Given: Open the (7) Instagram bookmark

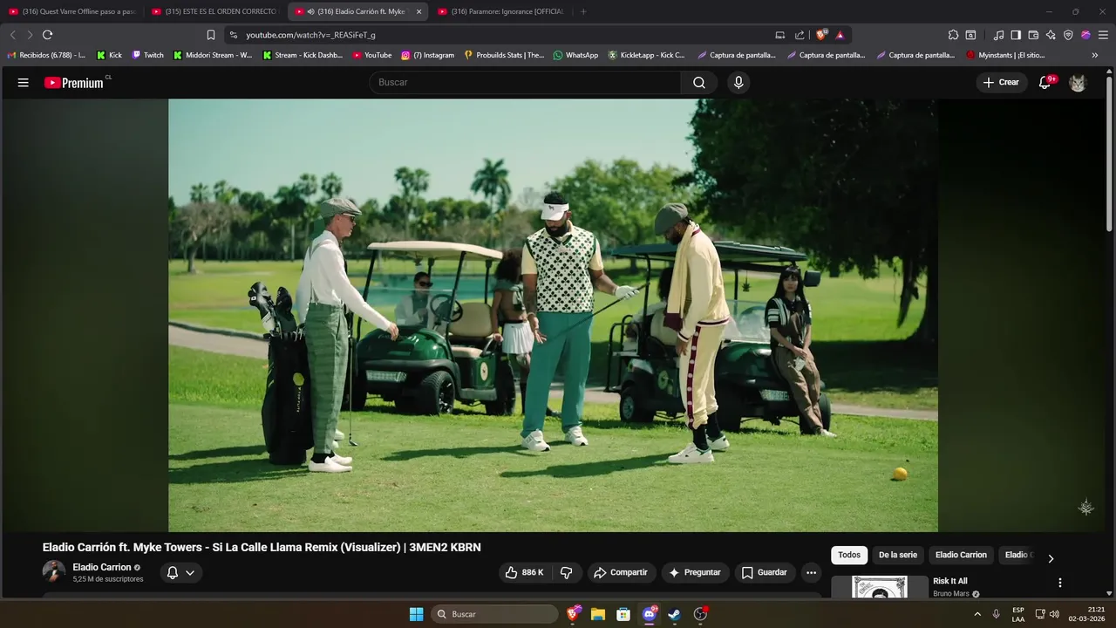Looking at the screenshot, I should pos(427,55).
